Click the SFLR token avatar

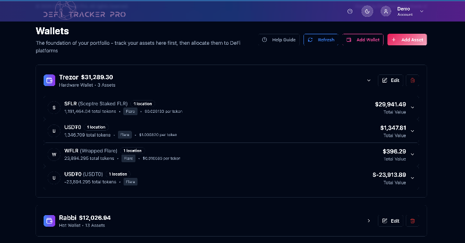pos(54,108)
